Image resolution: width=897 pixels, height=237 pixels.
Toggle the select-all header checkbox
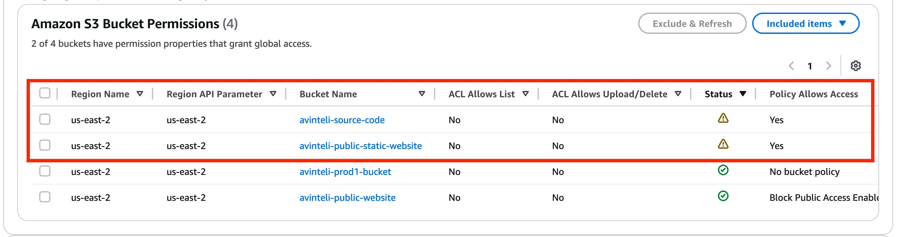click(45, 93)
